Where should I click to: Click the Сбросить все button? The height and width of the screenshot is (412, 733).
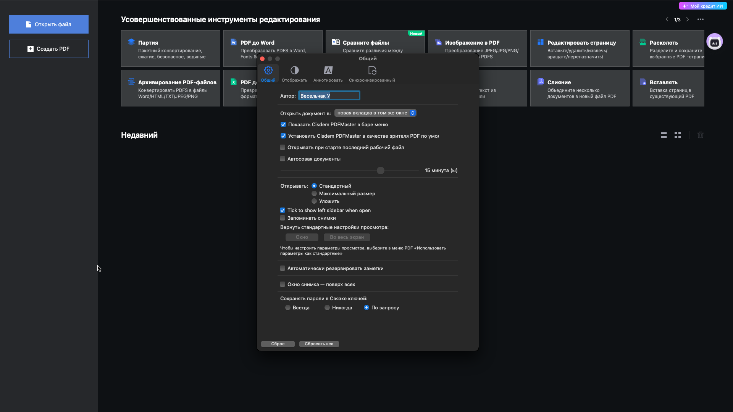pyautogui.click(x=319, y=344)
